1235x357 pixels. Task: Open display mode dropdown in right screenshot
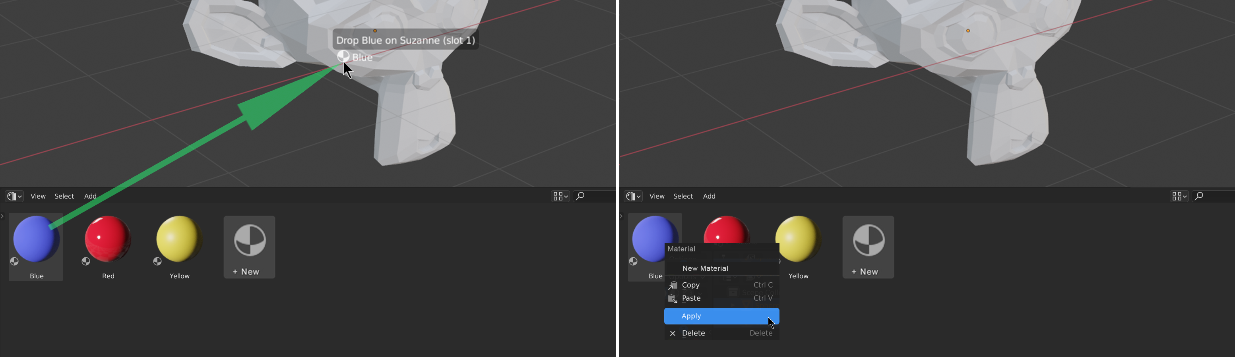point(1179,196)
